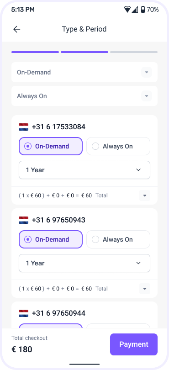Expand price breakdown for +31 6 17533084

(x=145, y=196)
